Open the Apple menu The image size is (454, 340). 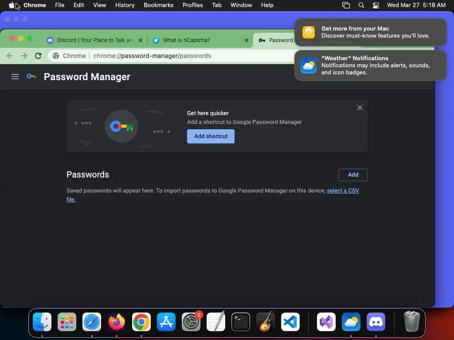12,5
